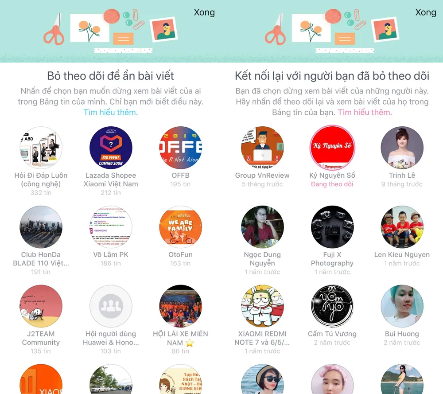443x394 pixels.
Task: Open the pink Tìm hiểu thêm link
Action: pos(365,112)
